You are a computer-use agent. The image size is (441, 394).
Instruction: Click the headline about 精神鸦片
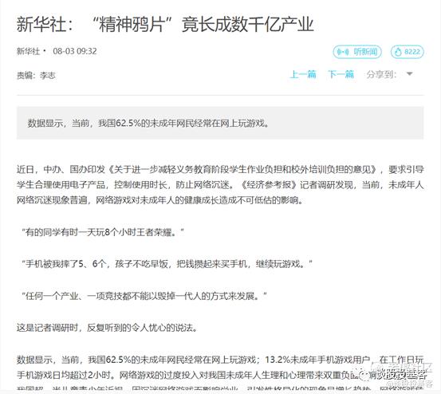165,25
